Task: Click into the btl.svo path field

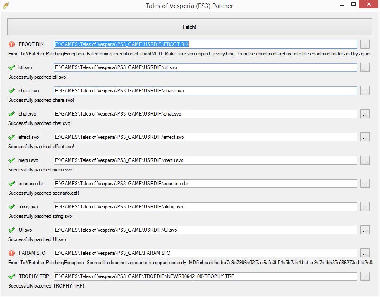Action: point(205,67)
